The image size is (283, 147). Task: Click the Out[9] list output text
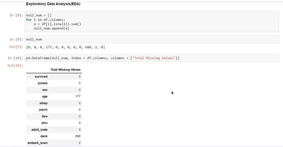(x=65, y=47)
